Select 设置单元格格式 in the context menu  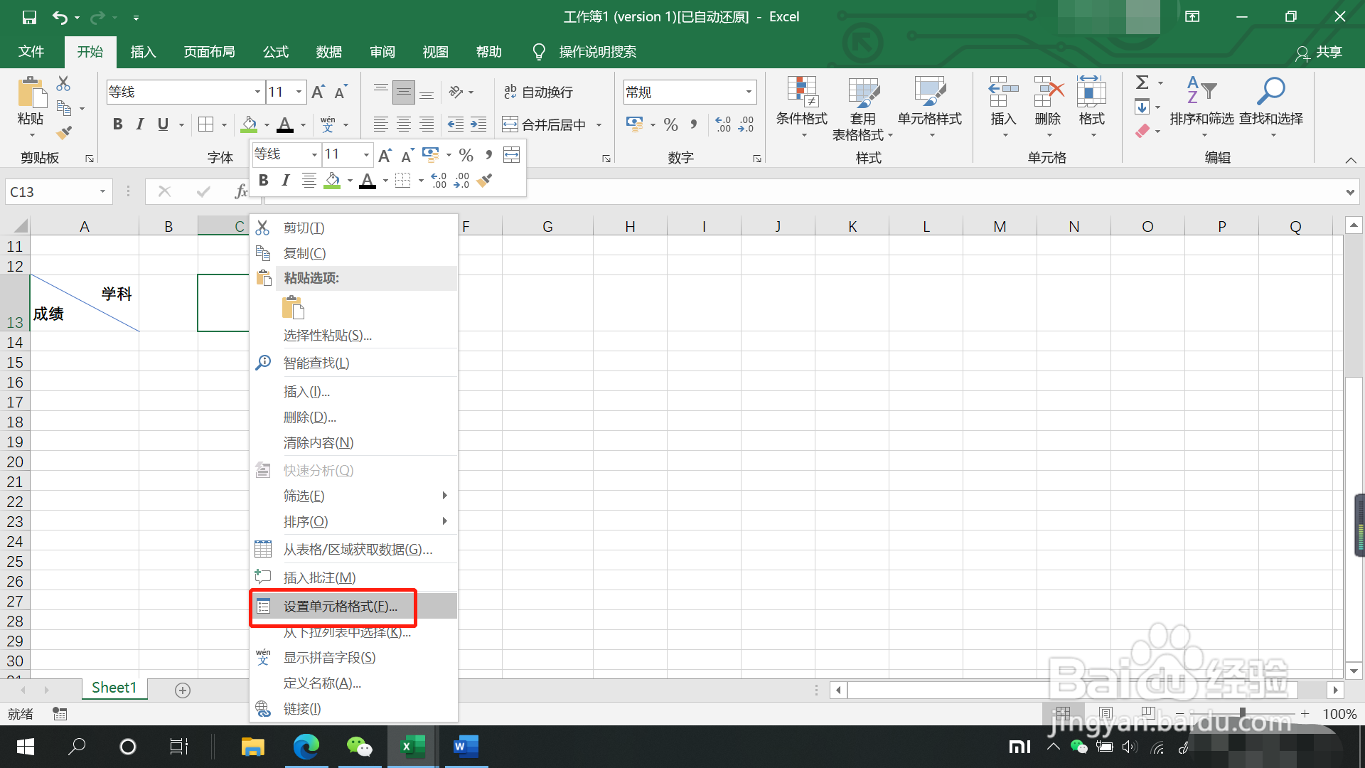(340, 607)
